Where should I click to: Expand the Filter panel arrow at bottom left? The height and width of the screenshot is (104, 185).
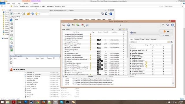63,76
